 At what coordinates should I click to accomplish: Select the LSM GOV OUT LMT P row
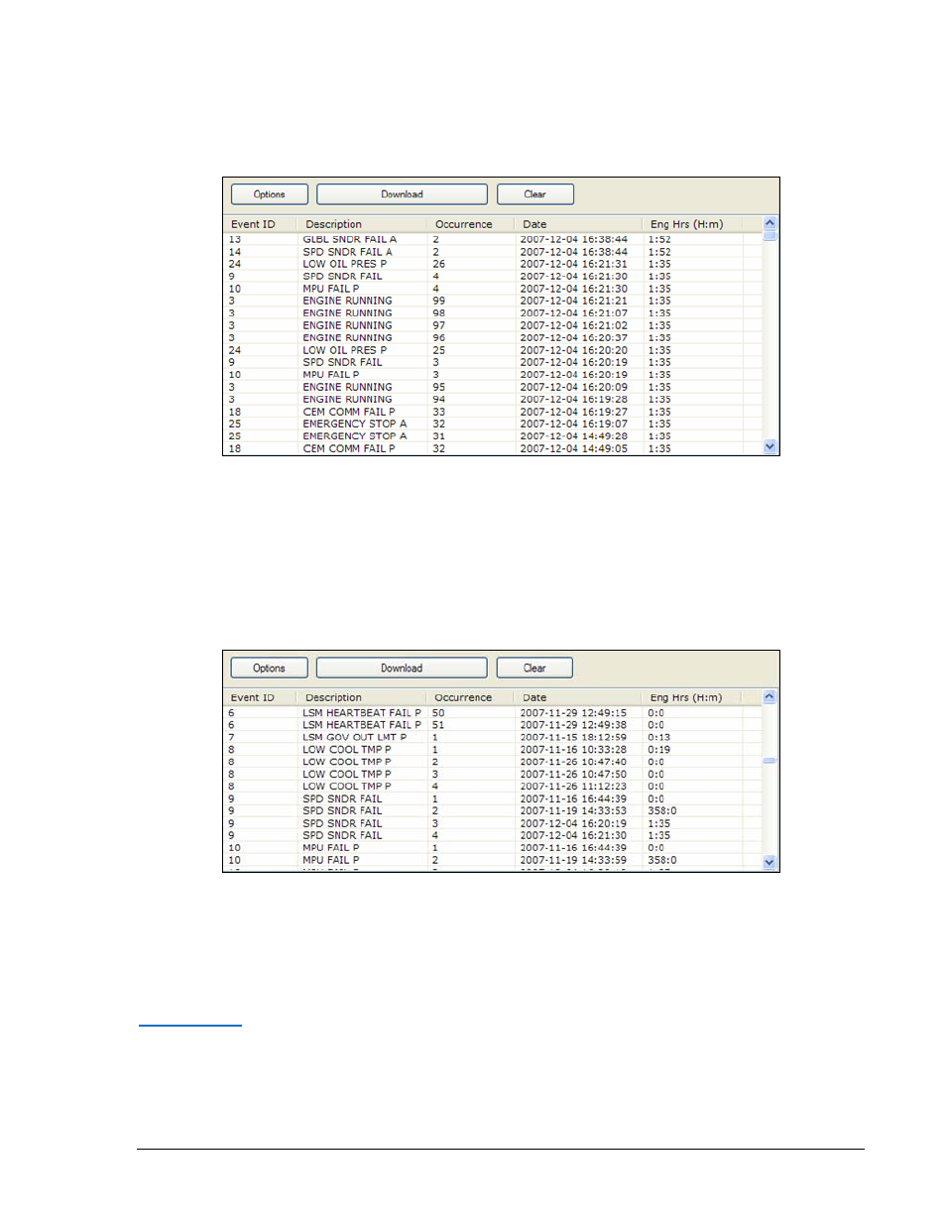click(494, 737)
